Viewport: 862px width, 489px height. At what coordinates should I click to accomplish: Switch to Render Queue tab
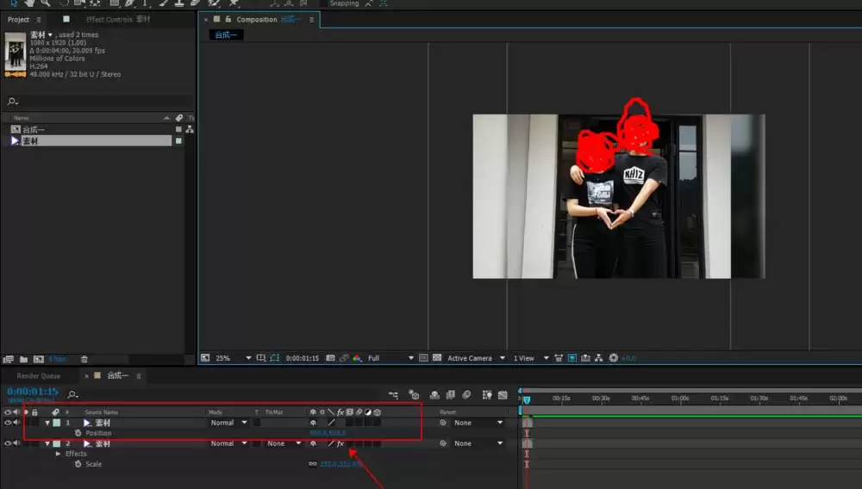click(x=39, y=376)
